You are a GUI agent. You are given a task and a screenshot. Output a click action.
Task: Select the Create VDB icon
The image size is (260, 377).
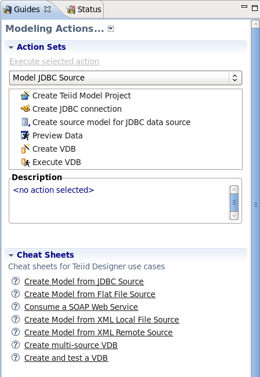click(25, 149)
